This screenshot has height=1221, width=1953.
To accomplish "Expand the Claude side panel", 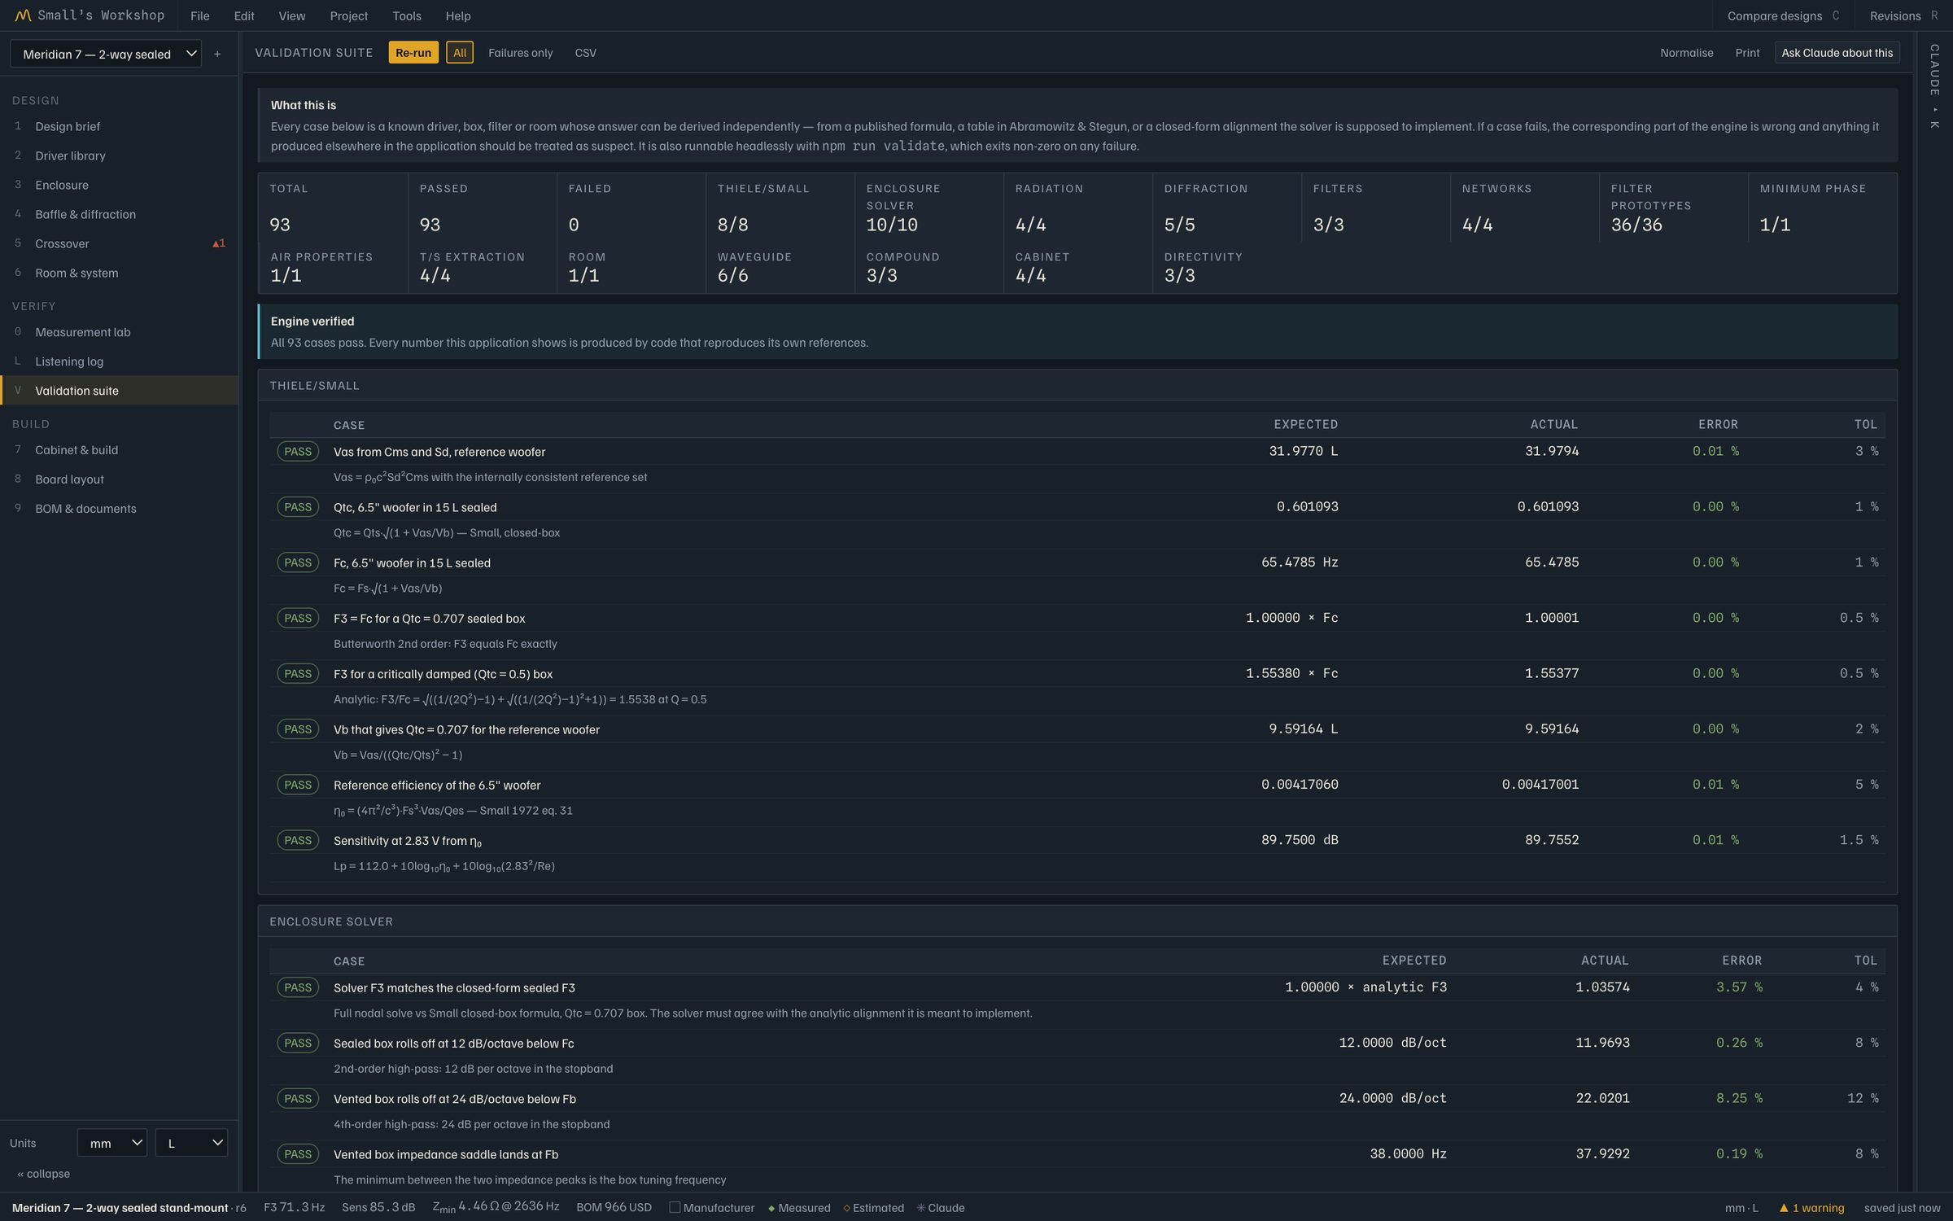I will [1935, 85].
